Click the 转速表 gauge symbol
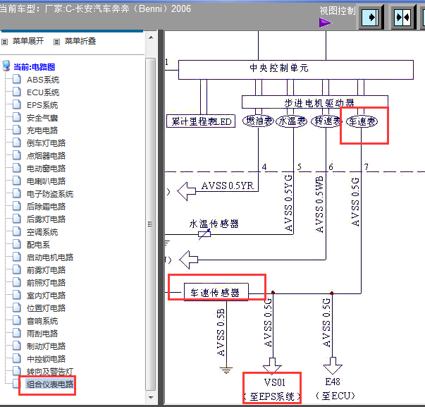The height and width of the screenshot is (407, 425). tap(327, 121)
